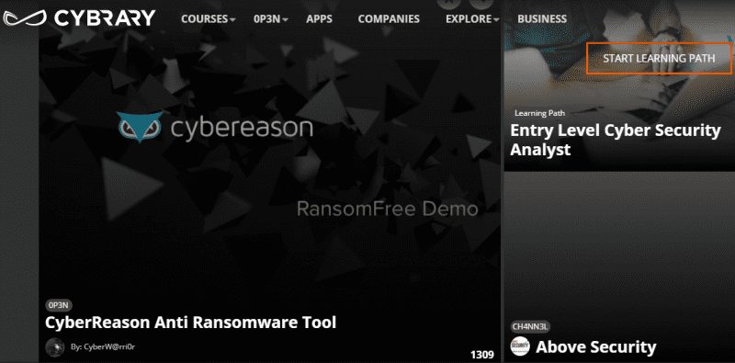
Task: Click the cybereason brand text in video
Action: pyautogui.click(x=242, y=127)
